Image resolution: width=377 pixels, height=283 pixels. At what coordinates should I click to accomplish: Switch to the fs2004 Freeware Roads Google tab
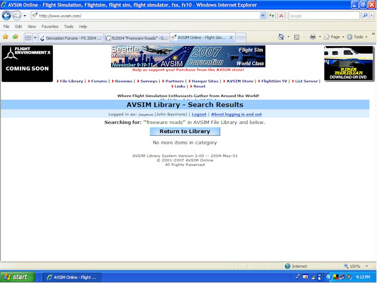(x=137, y=38)
